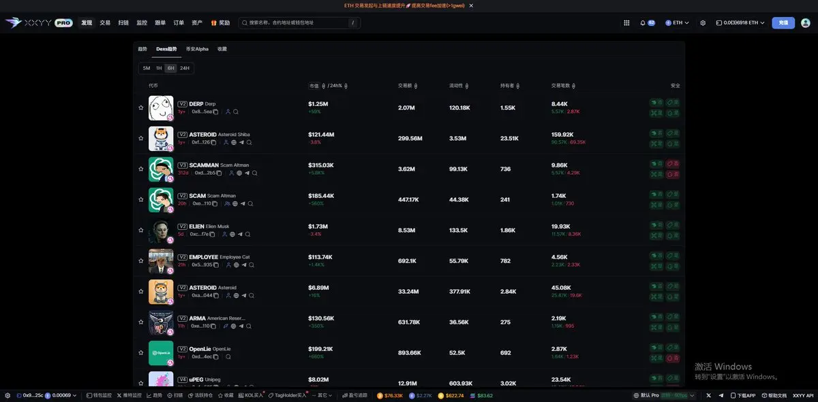Copy SCAMMAN address 0xd...2b5
The image size is (818, 402).
click(220, 173)
